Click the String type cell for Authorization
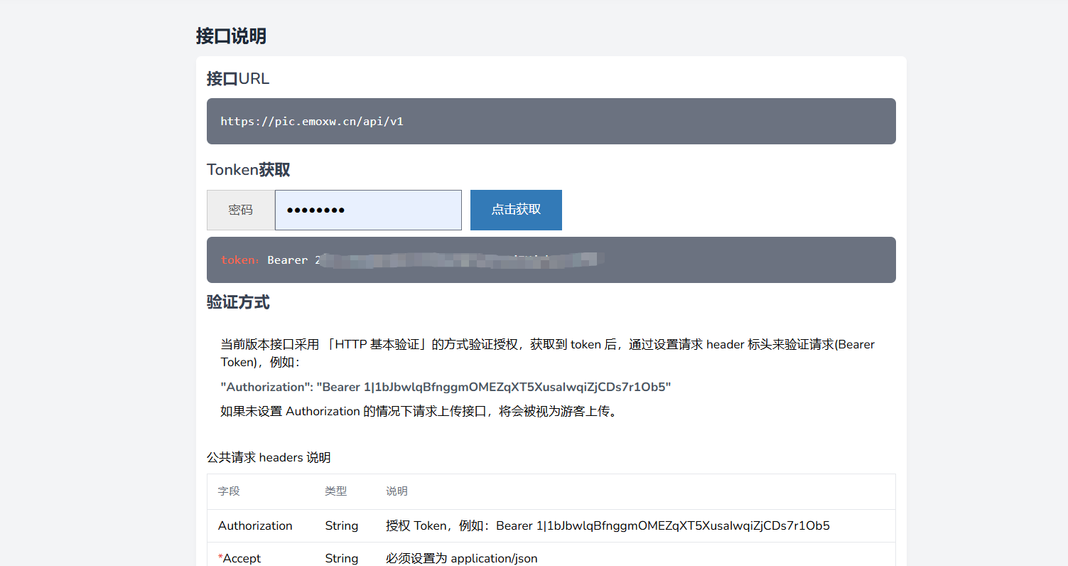 click(x=342, y=525)
